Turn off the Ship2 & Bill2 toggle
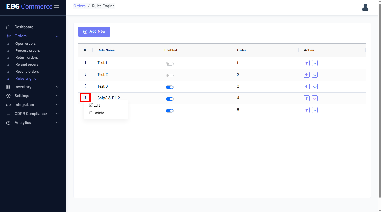Image resolution: width=381 pixels, height=212 pixels. point(169,99)
